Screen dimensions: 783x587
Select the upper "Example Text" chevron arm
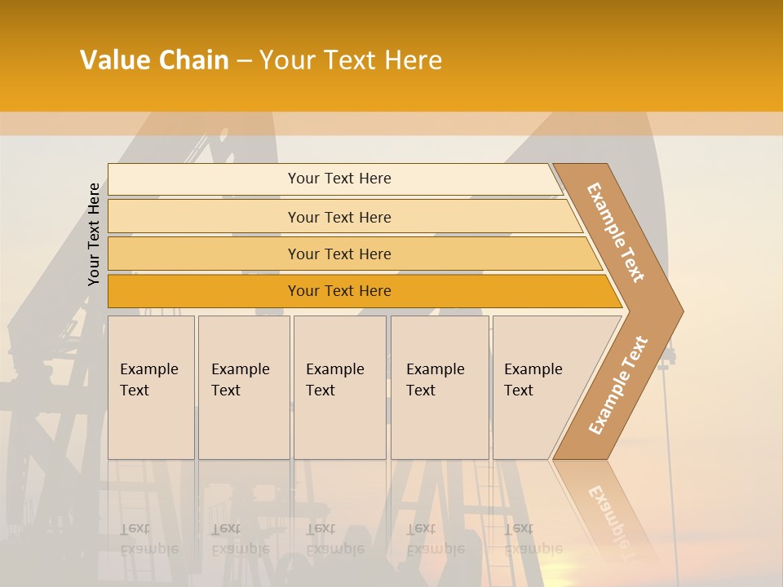pyautogui.click(x=616, y=232)
